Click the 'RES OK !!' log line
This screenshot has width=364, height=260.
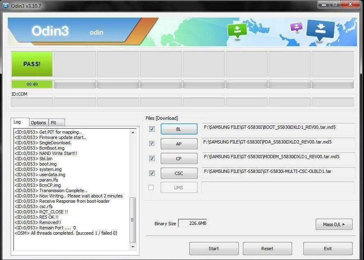[36, 217]
